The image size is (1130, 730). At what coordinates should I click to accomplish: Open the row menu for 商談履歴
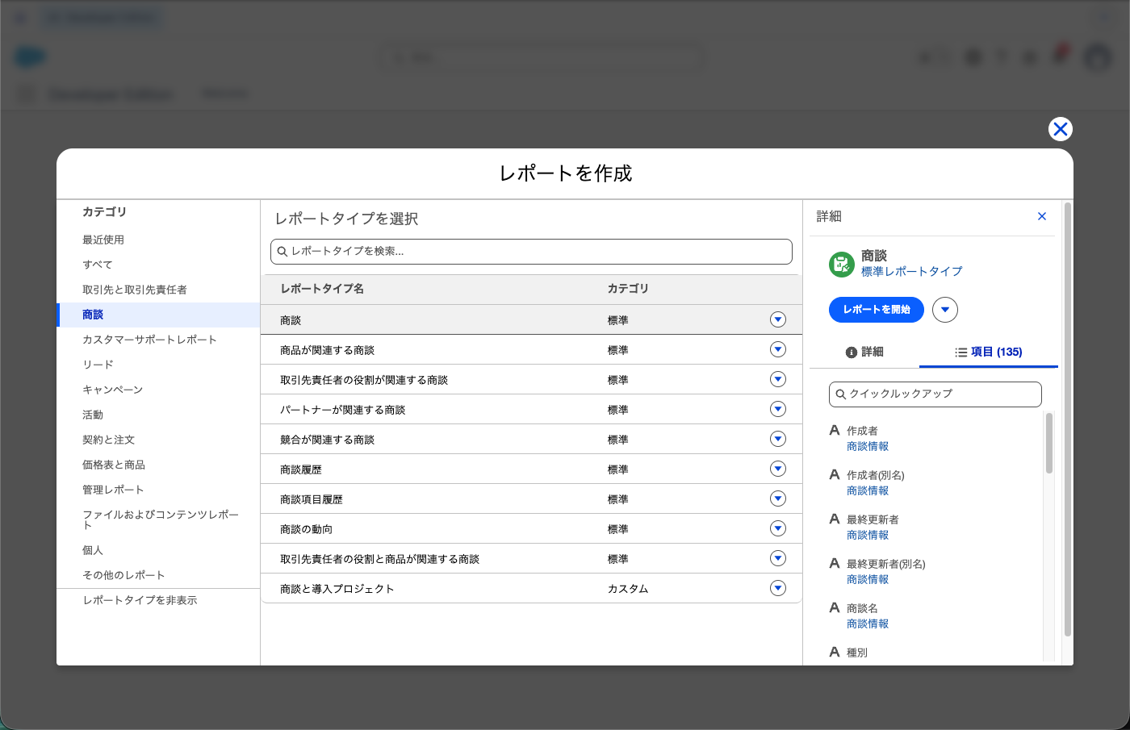(x=778, y=469)
